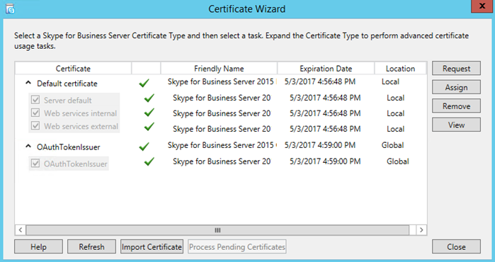Click green checkmark beside OAuthTokenIssuer child checkbox
The height and width of the screenshot is (262, 495).
click(x=149, y=161)
